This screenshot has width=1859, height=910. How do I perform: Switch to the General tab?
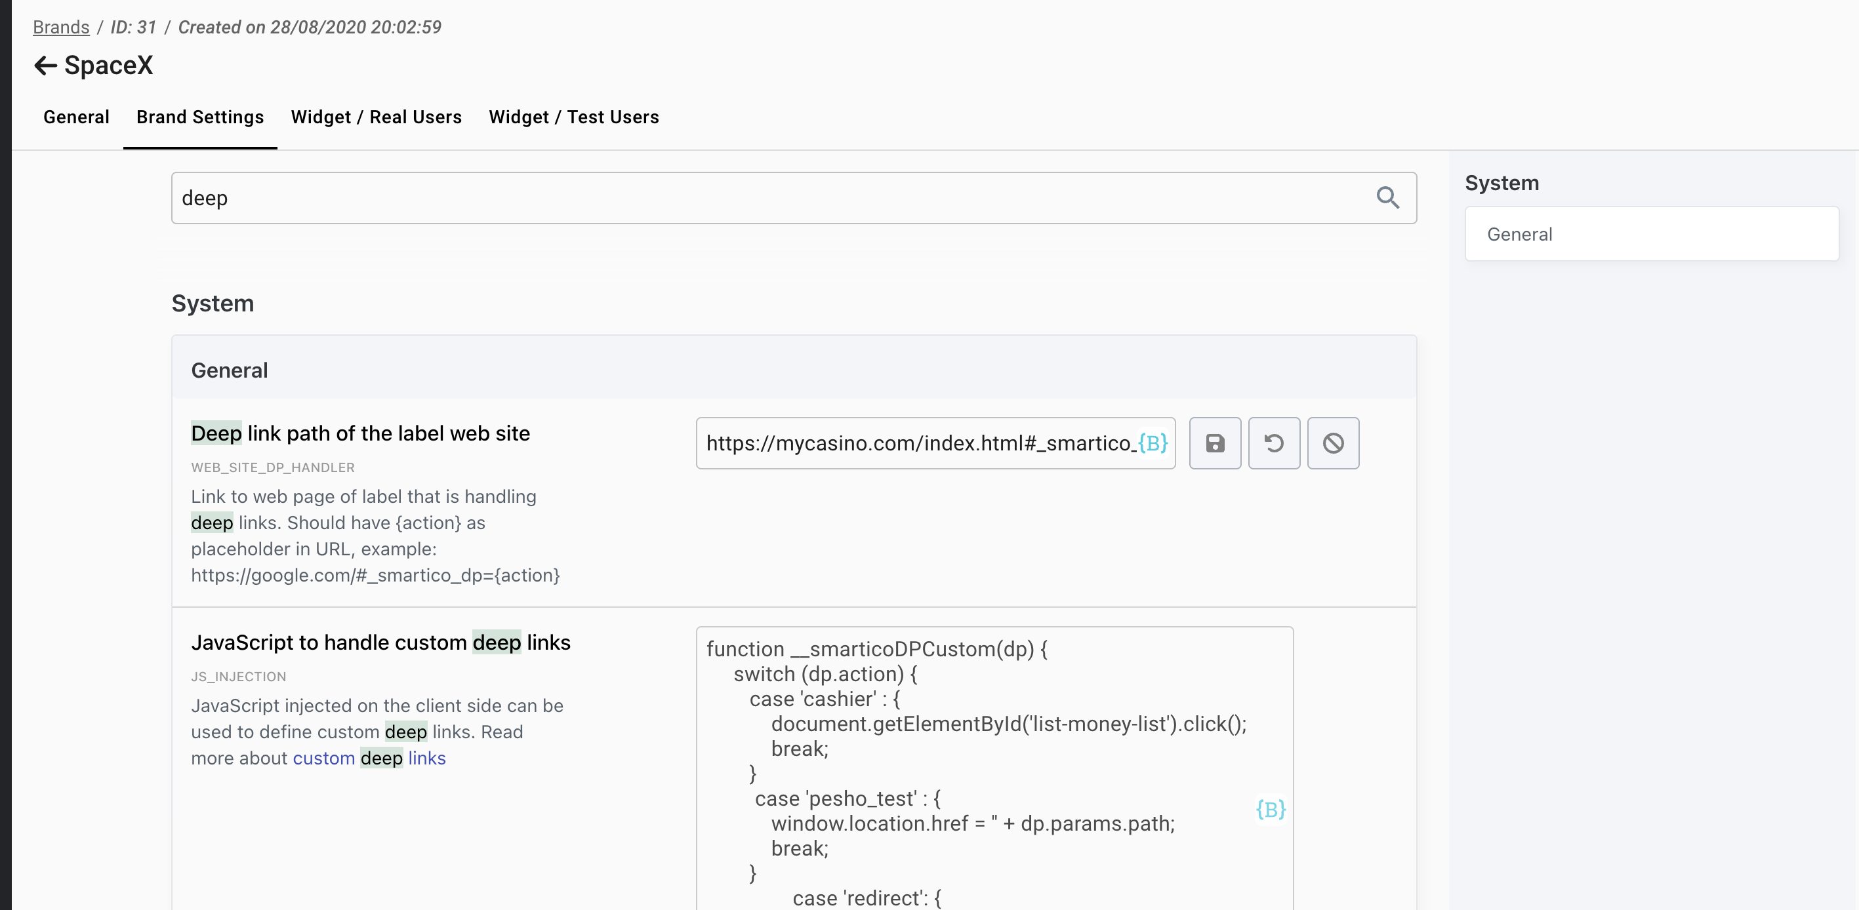coord(77,117)
